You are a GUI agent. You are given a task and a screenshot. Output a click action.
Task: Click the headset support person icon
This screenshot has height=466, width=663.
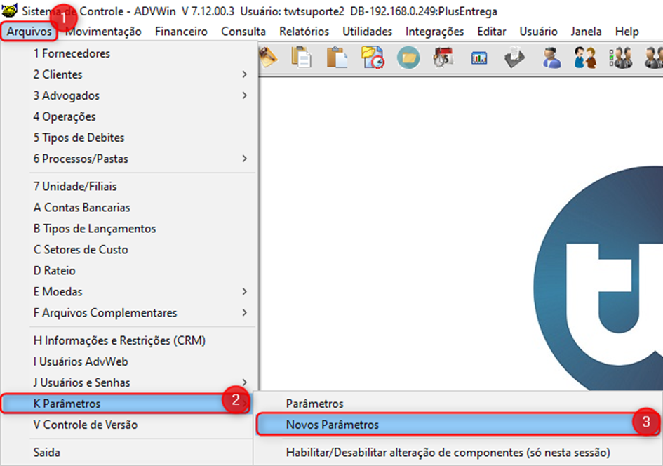(551, 58)
